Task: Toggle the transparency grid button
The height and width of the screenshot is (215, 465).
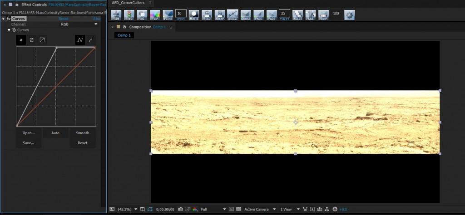Action: (239, 209)
